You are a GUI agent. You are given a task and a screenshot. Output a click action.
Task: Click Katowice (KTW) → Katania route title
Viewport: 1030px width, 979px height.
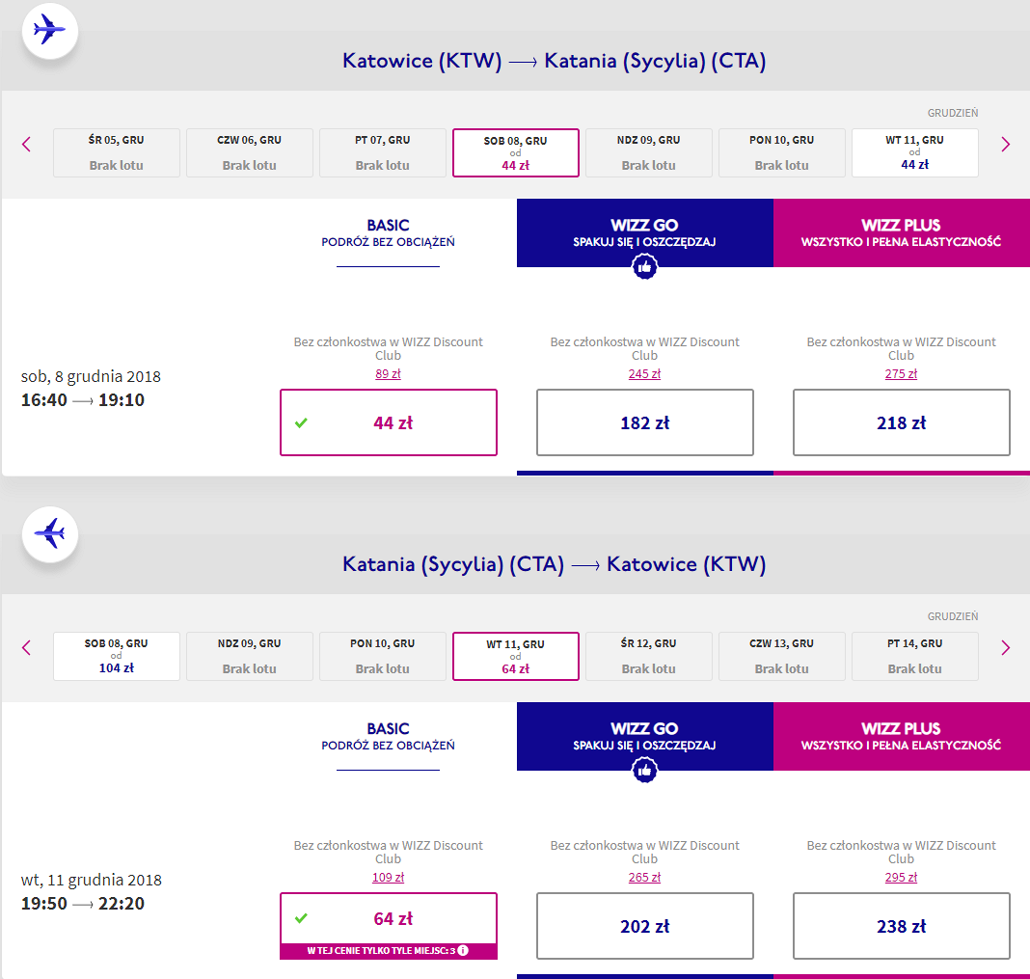554,61
